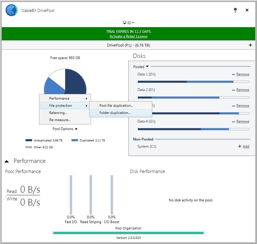Screen dimensions: 257x244
Task: Open the File protection menu item
Action: 65,106
